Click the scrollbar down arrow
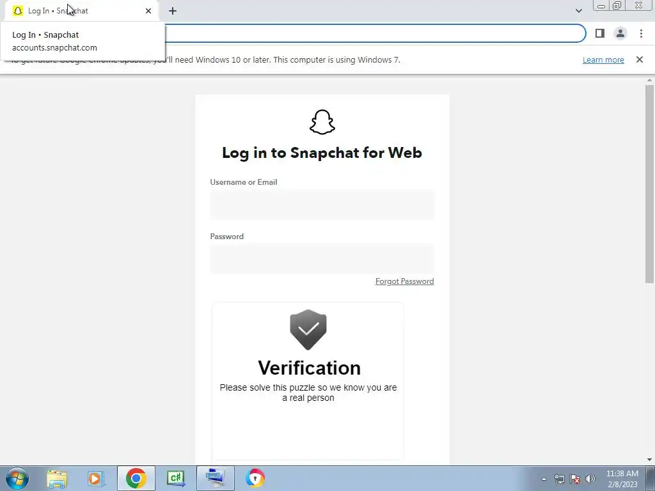 coord(649,460)
